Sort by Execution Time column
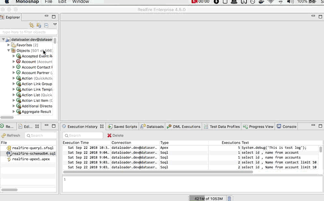Image resolution: width=324 pixels, height=201 pixels. pyautogui.click(x=86, y=143)
